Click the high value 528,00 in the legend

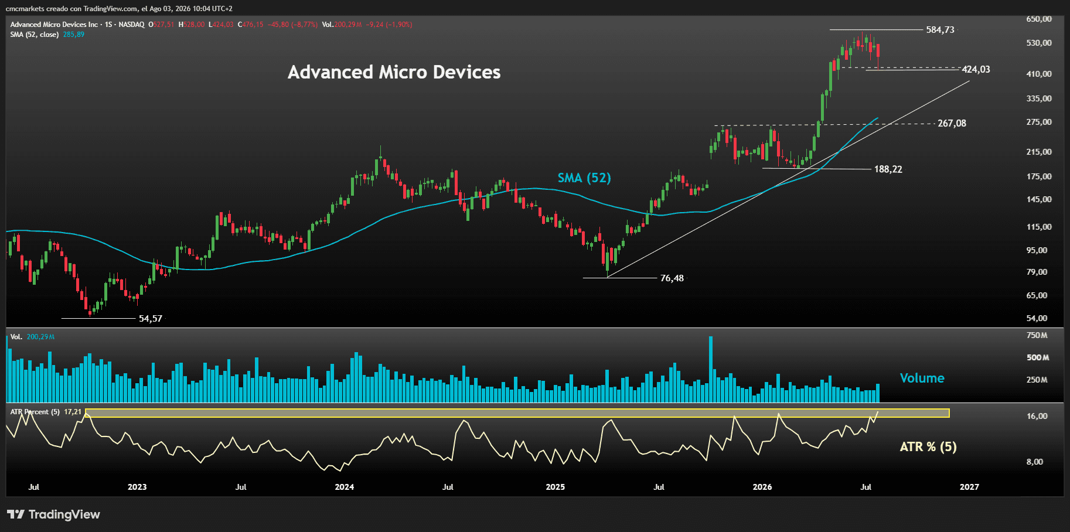pyautogui.click(x=194, y=25)
